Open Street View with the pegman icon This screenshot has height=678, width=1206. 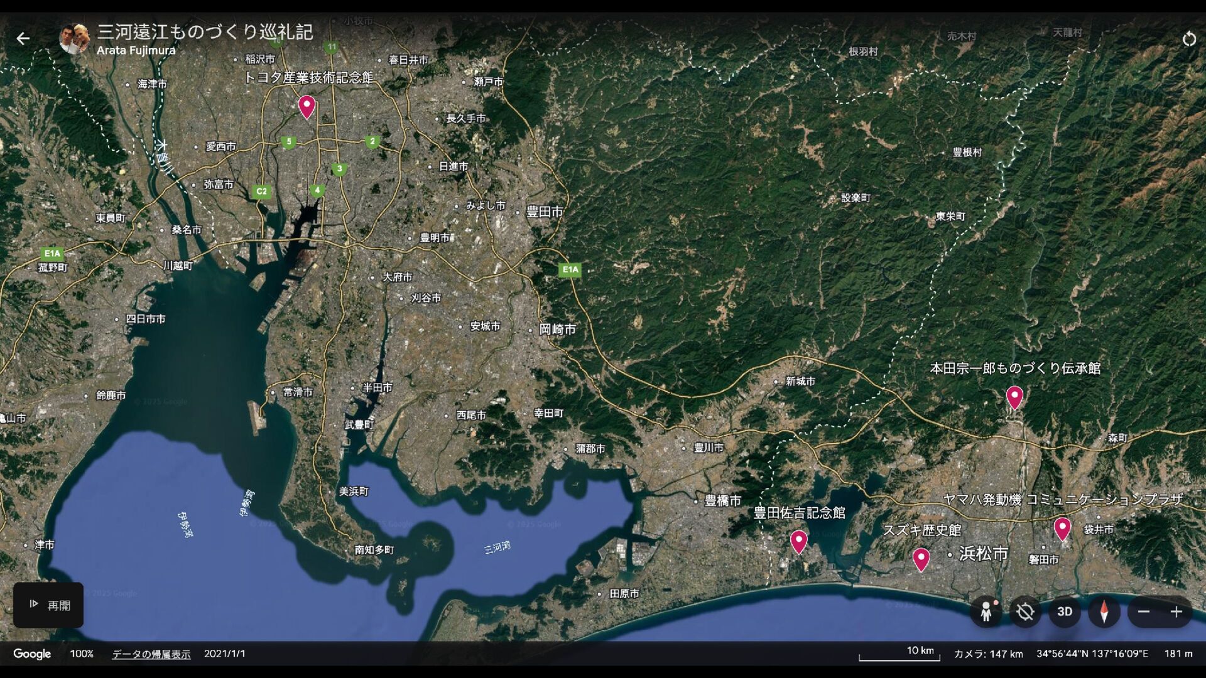click(986, 611)
